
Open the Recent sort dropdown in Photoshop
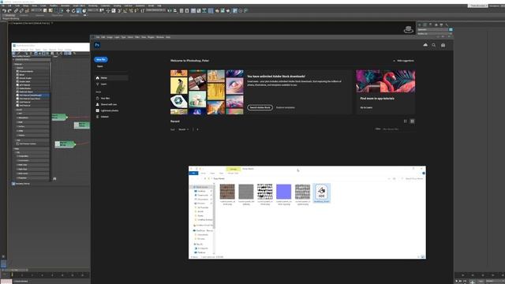click(184, 129)
